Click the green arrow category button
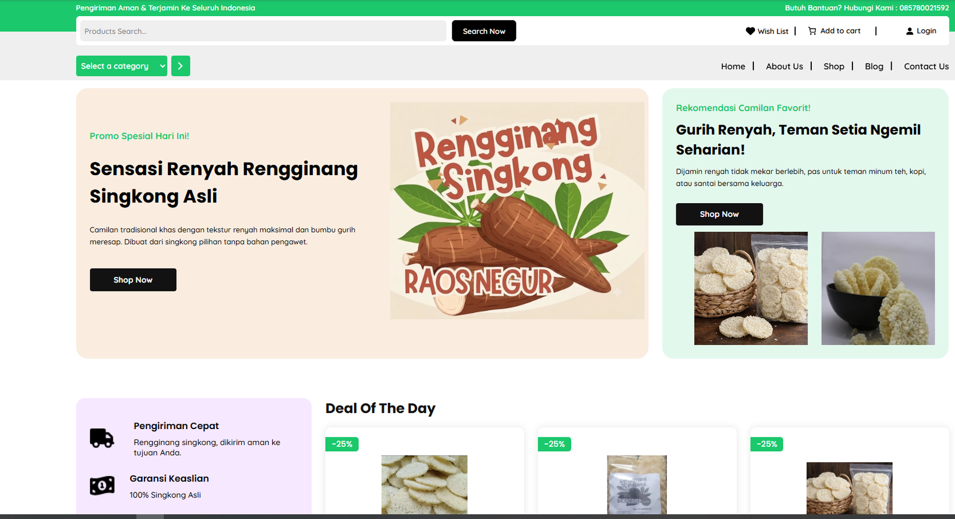The height and width of the screenshot is (519, 955). click(x=181, y=66)
